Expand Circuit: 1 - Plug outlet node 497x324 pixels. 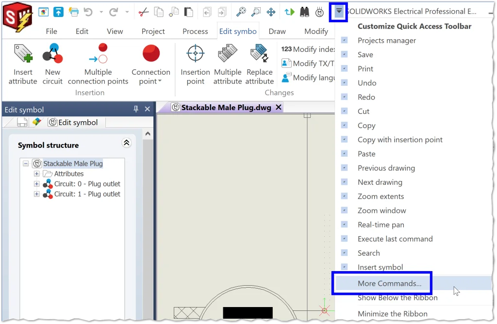point(36,194)
